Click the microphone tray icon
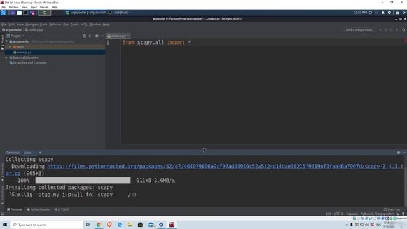 (x=352, y=225)
